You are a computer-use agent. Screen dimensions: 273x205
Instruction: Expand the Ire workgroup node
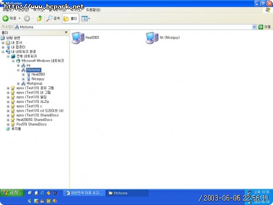pyautogui.click(x=18, y=66)
